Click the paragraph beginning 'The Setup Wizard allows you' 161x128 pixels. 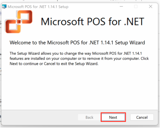coord(79,59)
